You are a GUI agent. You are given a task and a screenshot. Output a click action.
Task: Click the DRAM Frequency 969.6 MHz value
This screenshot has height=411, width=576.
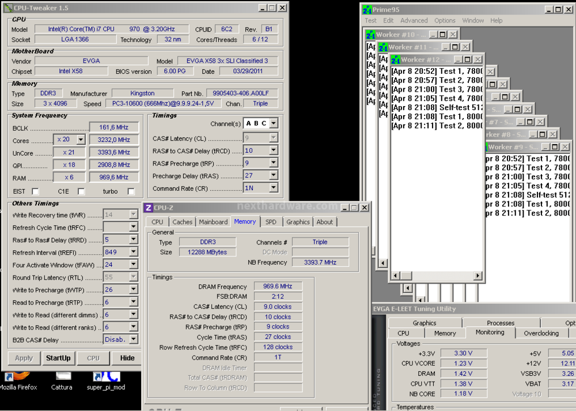coord(278,286)
